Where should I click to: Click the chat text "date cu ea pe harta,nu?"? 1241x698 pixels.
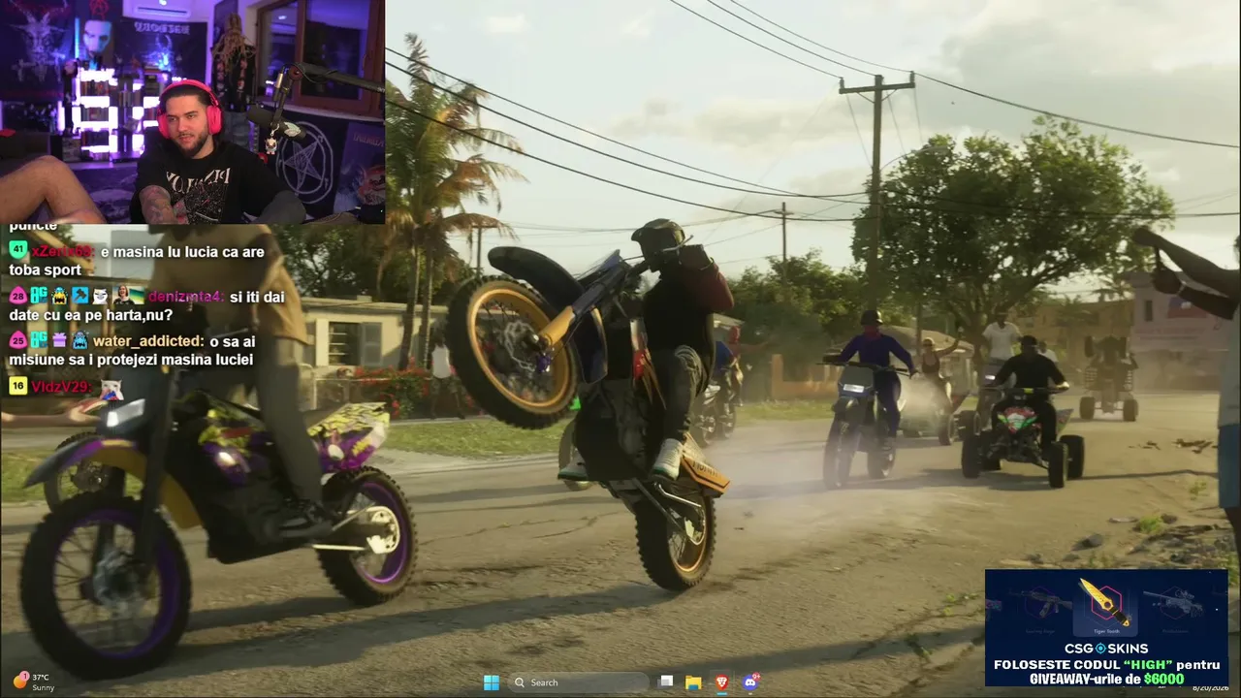91,315
